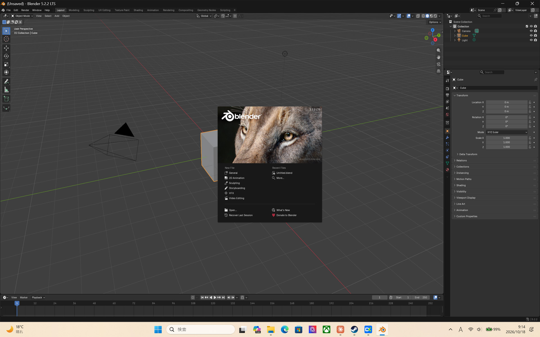The width and height of the screenshot is (540, 337).
Task: Expand the Relations panel
Action: pos(495,160)
